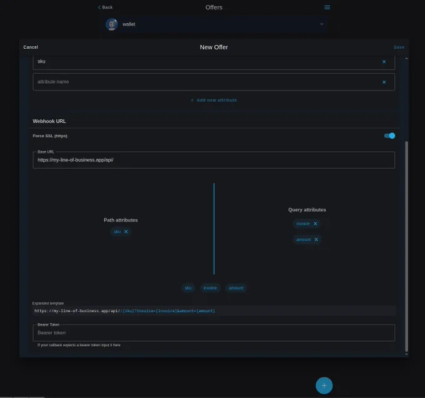Screen dimensions: 425x398
Task: Remove amount from Query attributes
Action: [316, 239]
